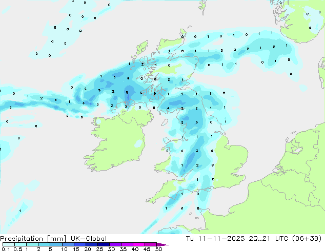325x251 pixels.
Task: Click the '35' legend scale label
Action: [x=123, y=249]
